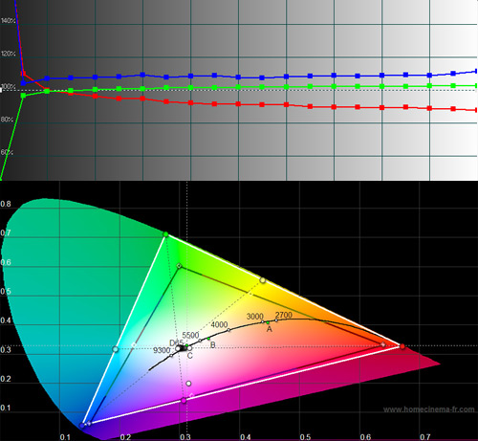Click the 100% reference level label
This screenshot has height=441, width=478.
coord(8,86)
